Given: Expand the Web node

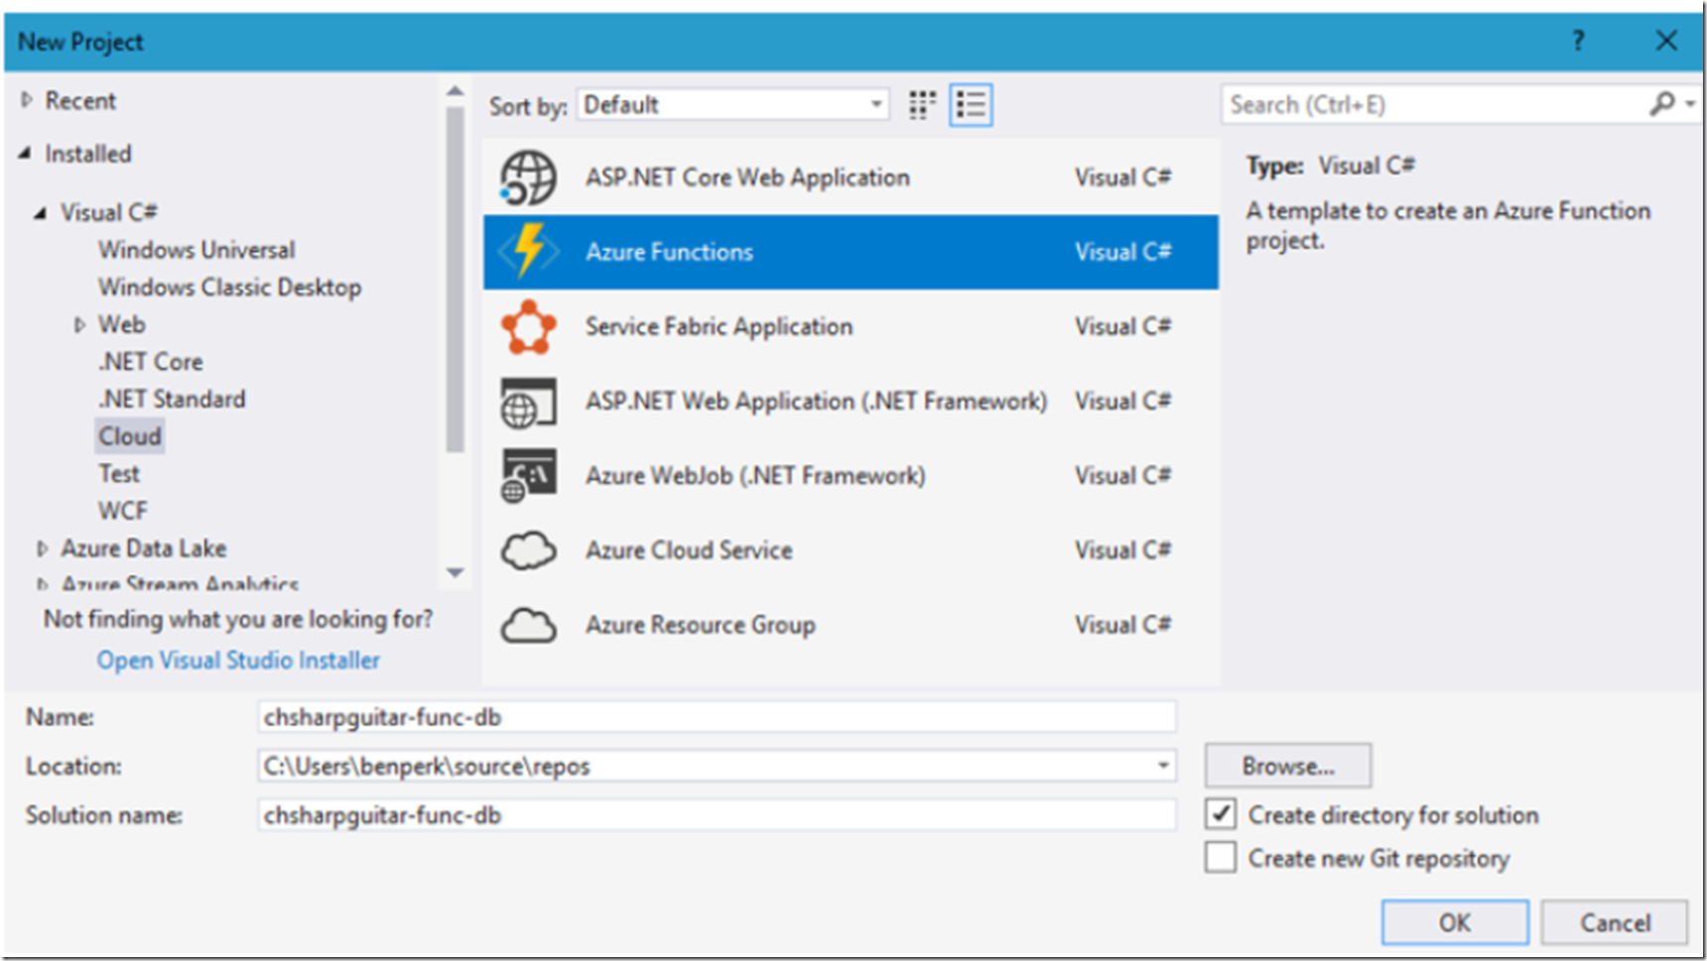Looking at the screenshot, I should point(79,324).
